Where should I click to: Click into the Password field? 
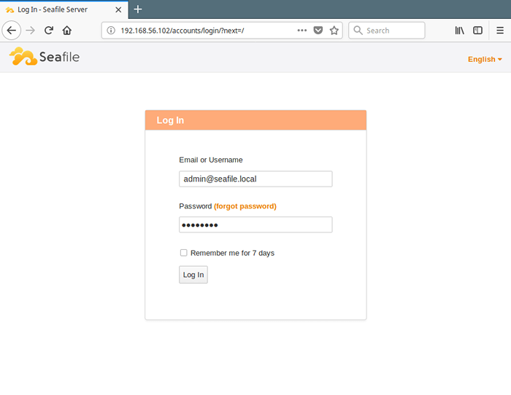click(255, 224)
